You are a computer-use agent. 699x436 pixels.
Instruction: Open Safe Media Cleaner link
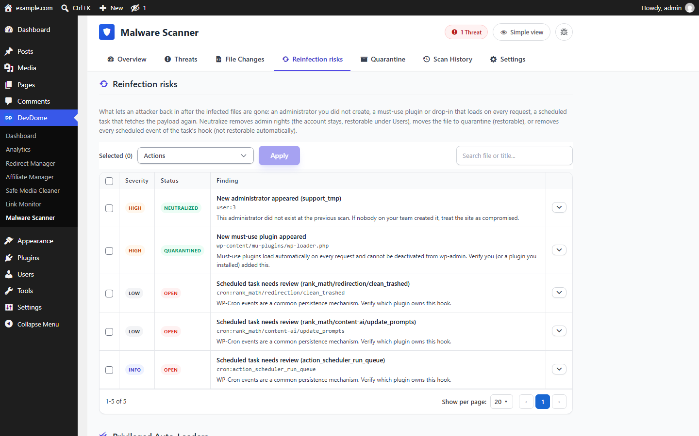coord(33,190)
